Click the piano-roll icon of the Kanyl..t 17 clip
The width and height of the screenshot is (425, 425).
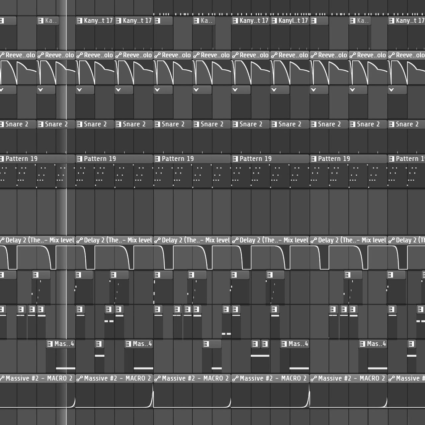(x=274, y=21)
